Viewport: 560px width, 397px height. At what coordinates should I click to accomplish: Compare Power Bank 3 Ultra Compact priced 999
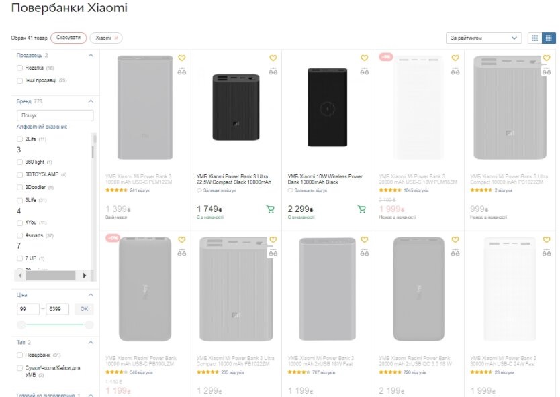(x=547, y=71)
